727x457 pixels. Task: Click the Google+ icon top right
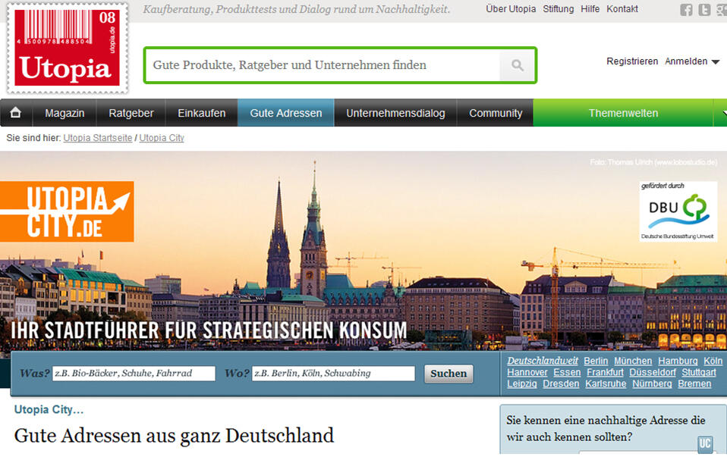coord(722,9)
